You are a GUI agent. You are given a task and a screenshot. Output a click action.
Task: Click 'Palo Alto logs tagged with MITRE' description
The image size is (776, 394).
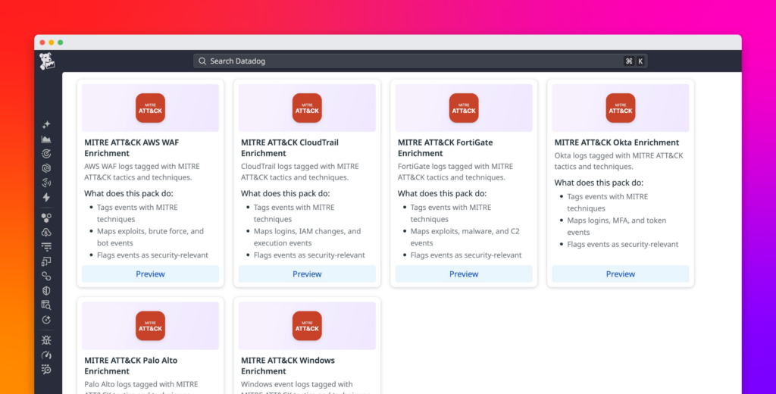tap(141, 384)
